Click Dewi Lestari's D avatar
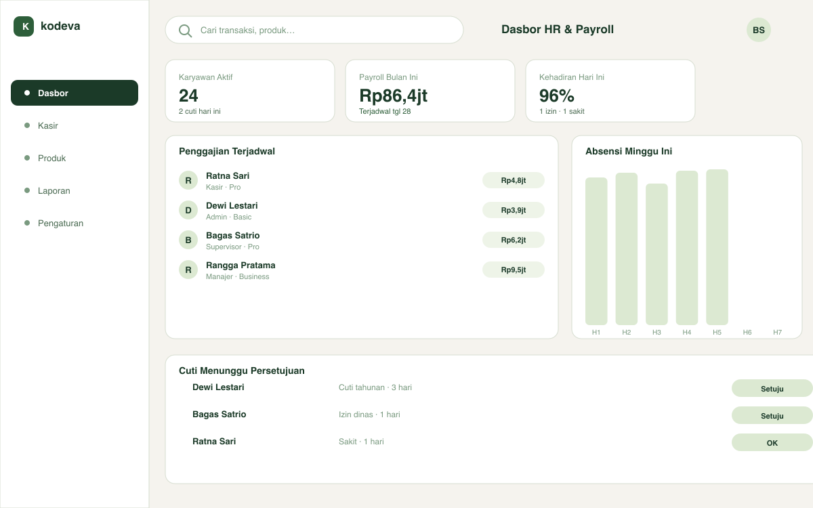Screen dimensions: 813x508 point(188,210)
